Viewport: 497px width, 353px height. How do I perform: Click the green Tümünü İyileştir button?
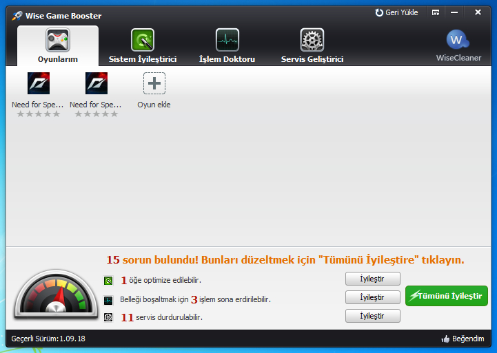coord(446,296)
